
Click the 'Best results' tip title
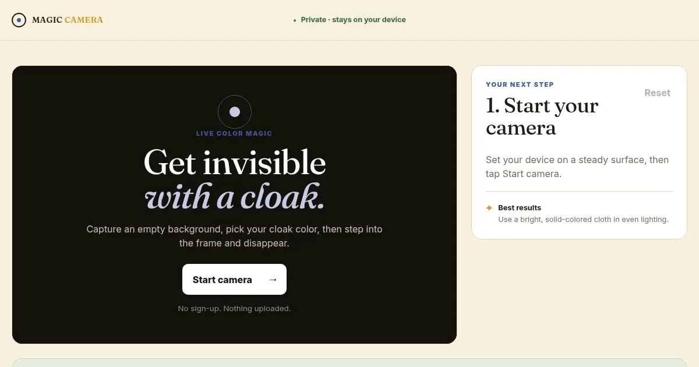tap(520, 208)
